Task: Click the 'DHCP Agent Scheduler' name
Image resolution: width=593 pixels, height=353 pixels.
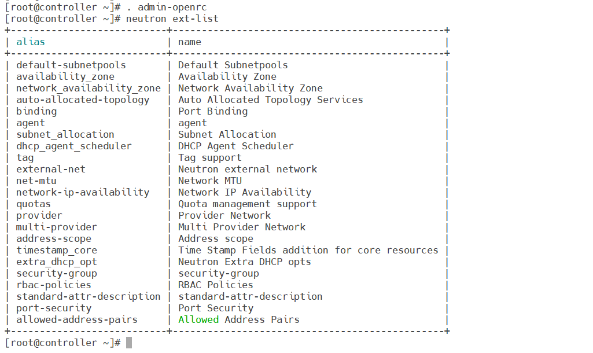Action: click(x=235, y=146)
